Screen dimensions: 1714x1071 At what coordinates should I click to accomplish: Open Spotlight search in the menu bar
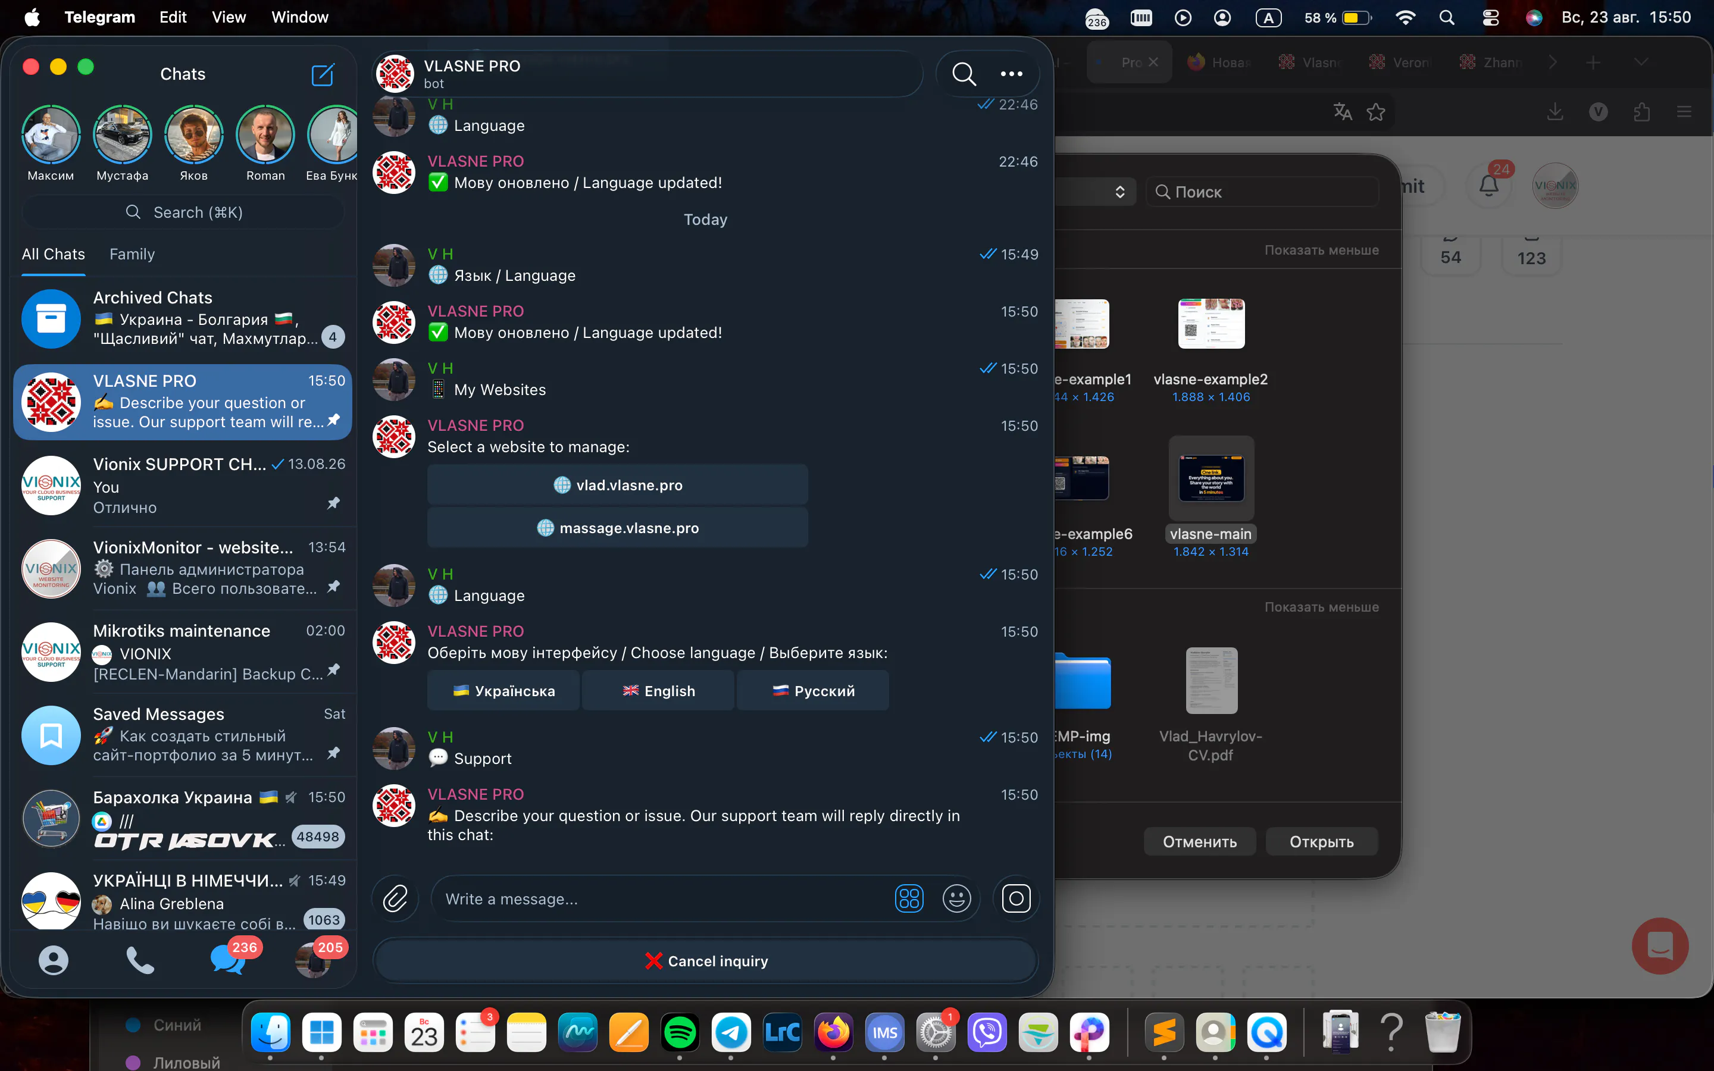pyautogui.click(x=1447, y=18)
